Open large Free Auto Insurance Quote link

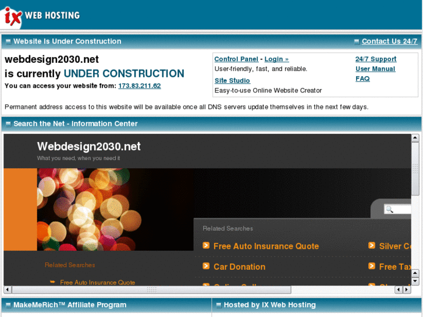[266, 246]
